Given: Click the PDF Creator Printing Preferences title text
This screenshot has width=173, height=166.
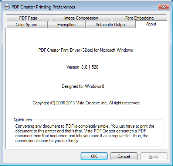Looking at the screenshot, I should (43, 7).
